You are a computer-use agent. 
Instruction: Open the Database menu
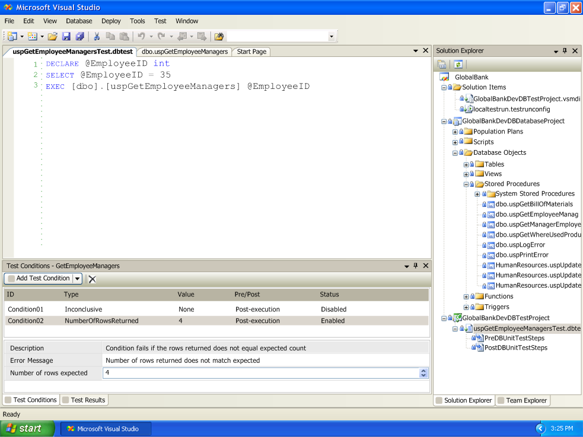(x=79, y=21)
